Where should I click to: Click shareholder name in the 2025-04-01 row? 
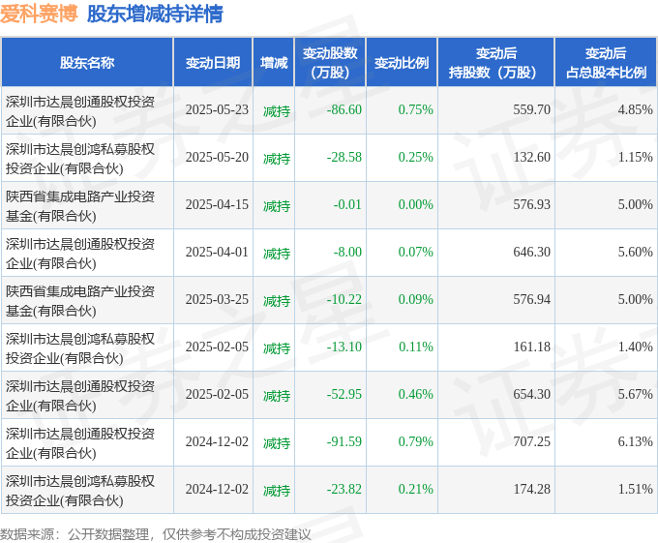(80, 254)
